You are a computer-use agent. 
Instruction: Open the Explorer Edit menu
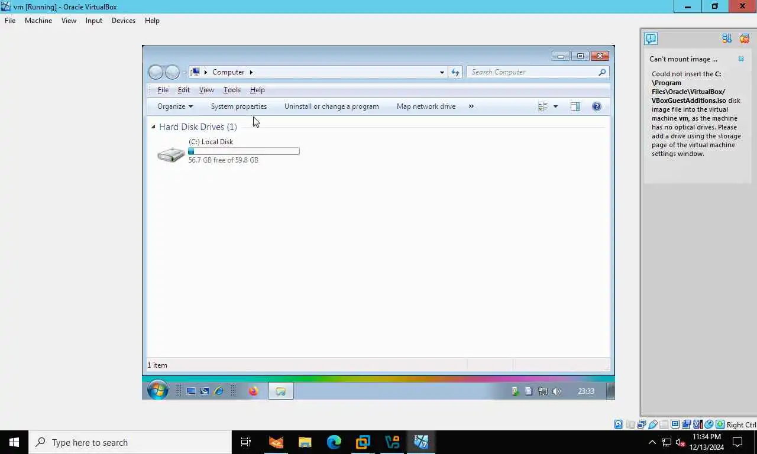tap(184, 90)
